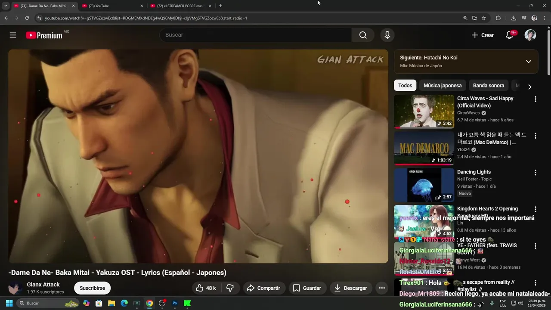
Task: Open Chrome three-dot menu
Action: [x=545, y=18]
